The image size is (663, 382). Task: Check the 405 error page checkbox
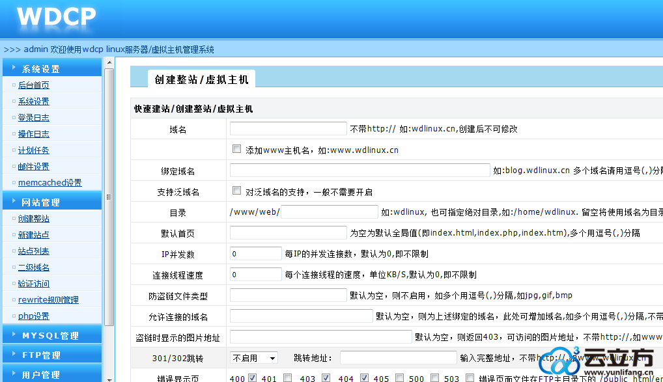point(400,377)
